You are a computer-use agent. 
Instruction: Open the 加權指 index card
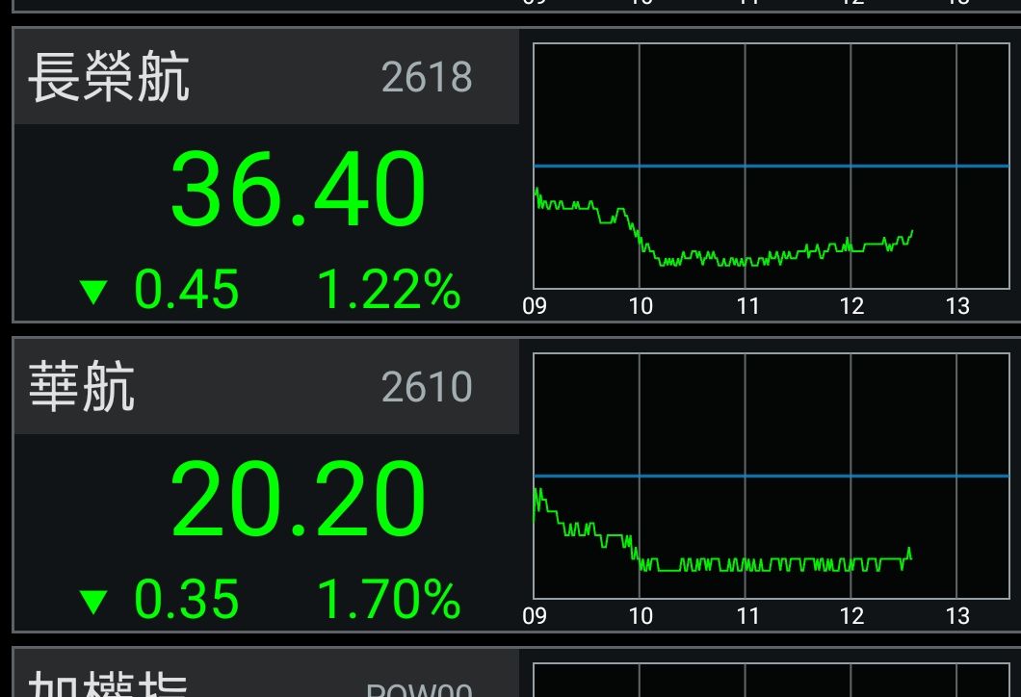click(x=516, y=672)
